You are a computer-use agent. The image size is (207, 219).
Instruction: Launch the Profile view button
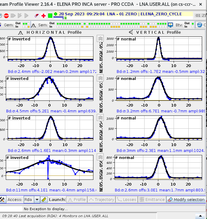77,199
